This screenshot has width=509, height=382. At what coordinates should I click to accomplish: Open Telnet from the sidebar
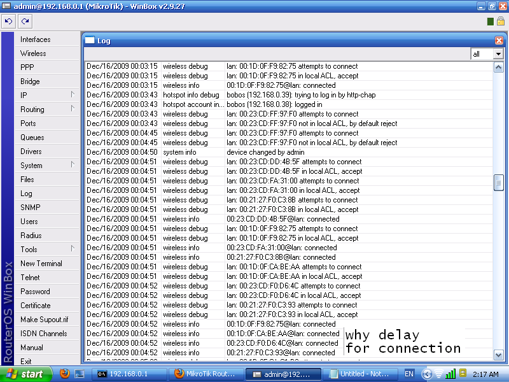tap(47, 278)
